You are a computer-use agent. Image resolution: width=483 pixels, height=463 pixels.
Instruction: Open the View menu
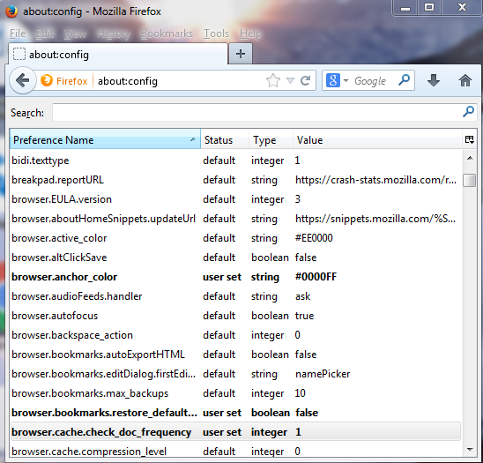75,34
